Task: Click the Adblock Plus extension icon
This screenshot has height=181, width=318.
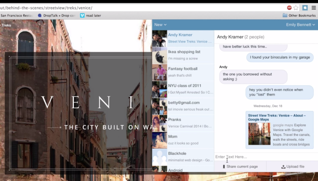Action: (x=289, y=7)
